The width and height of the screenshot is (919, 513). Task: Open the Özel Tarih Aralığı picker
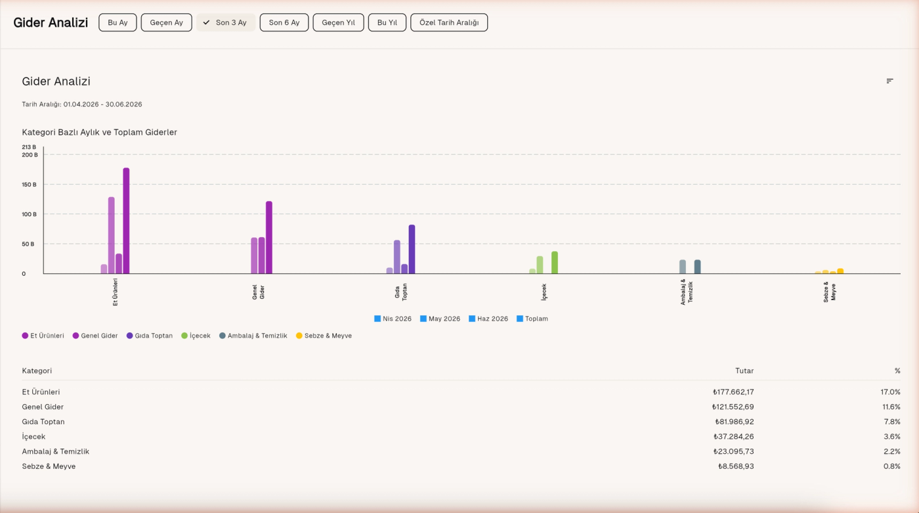449,22
